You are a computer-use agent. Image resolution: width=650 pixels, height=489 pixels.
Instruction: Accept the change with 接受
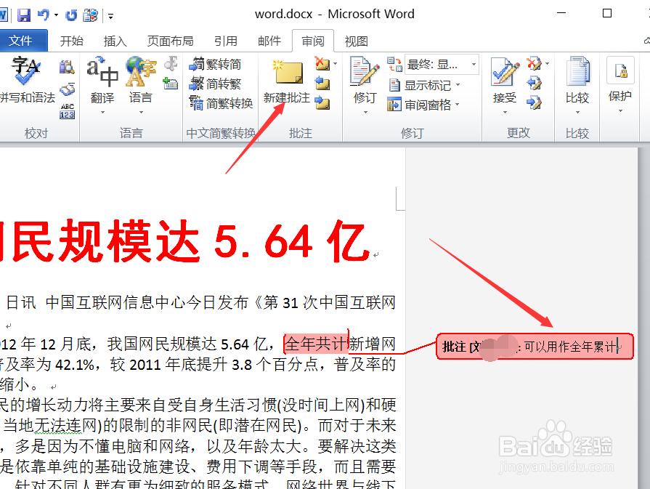coord(505,80)
